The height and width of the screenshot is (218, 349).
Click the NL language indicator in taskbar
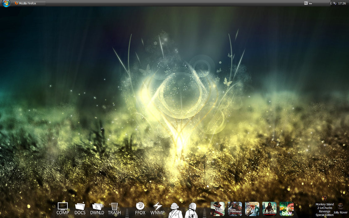pos(306,3)
